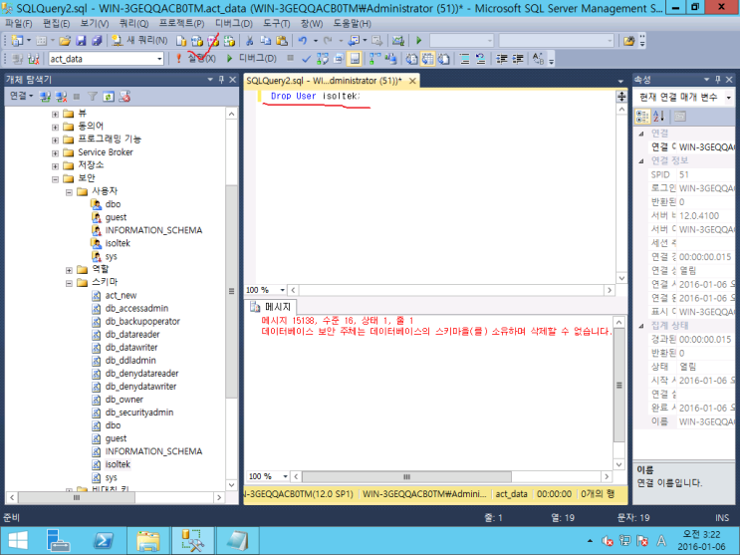Collapse the 집계 상태 property section
This screenshot has width=740, height=555.
(x=641, y=326)
